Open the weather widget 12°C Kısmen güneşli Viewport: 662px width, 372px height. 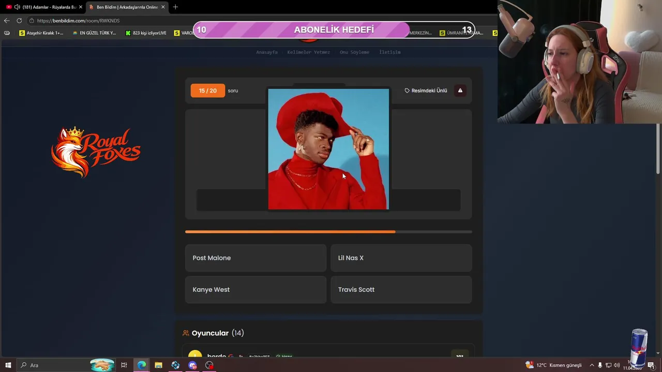(553, 365)
